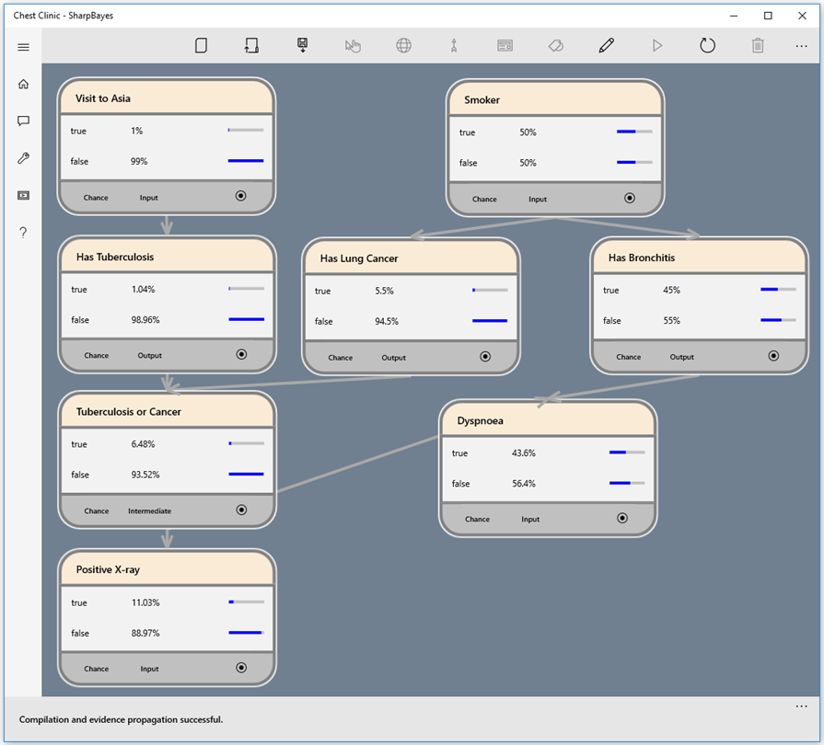Open toolbar more options ellipsis

[x=801, y=46]
